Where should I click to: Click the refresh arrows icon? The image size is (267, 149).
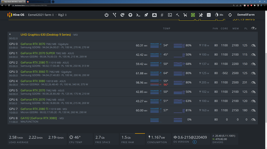[230, 15]
